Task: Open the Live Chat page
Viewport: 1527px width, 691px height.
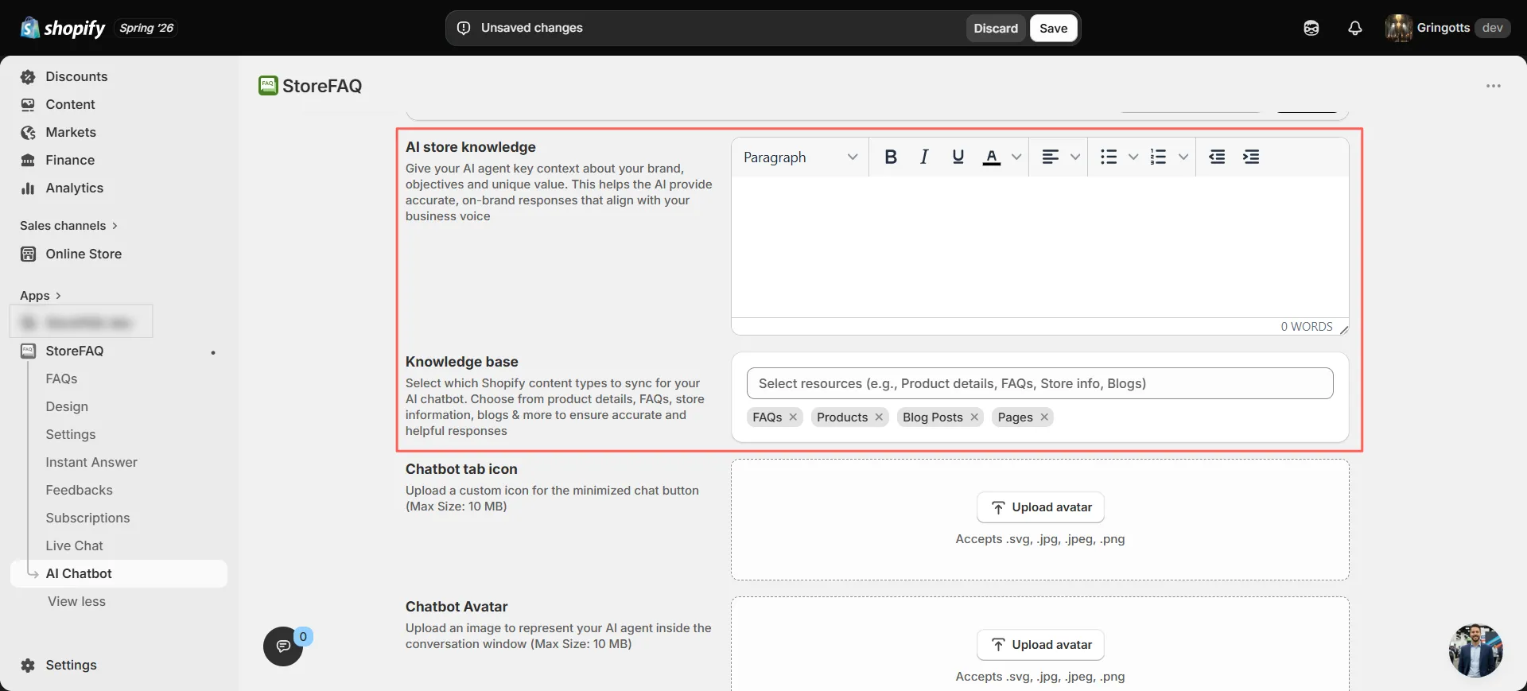Action: 75,545
